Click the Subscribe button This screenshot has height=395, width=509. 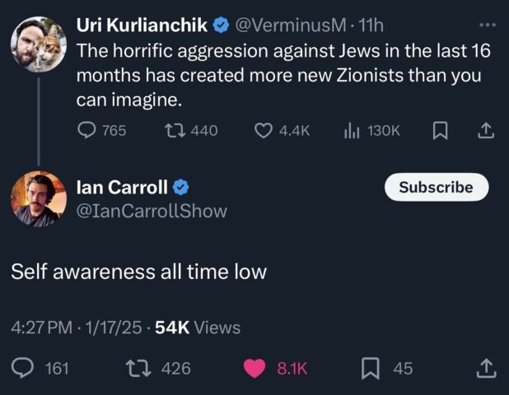click(x=436, y=187)
